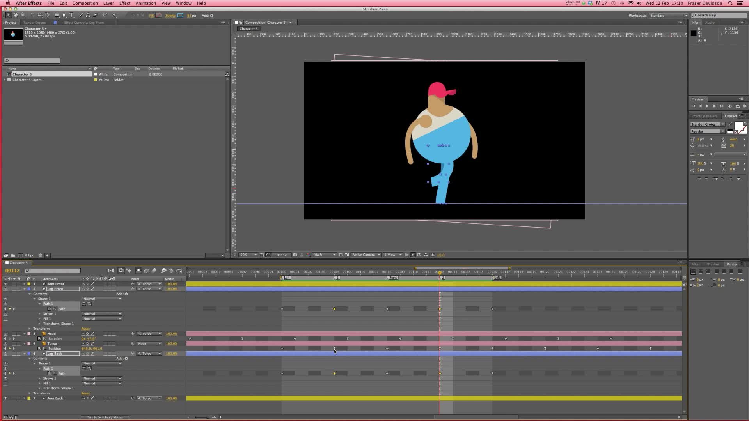Viewport: 749px width, 421px height.
Task: Click Reset on Leg Front Transform
Action: tap(85, 329)
